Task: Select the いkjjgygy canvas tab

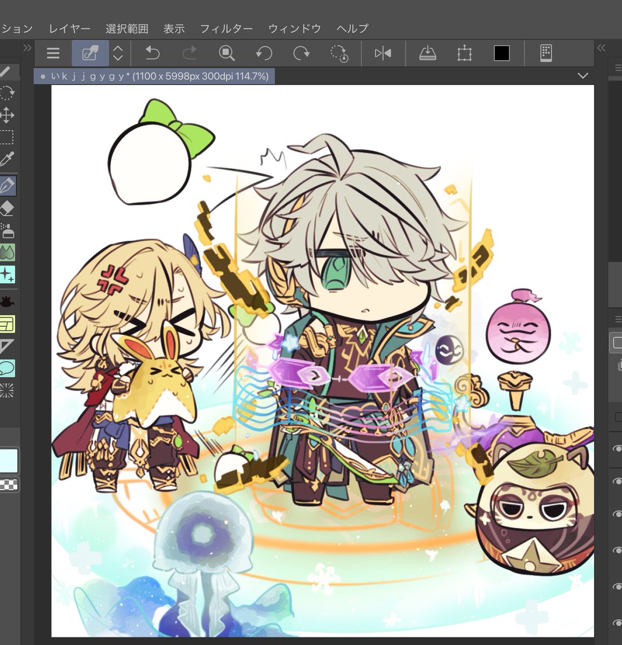Action: click(x=154, y=76)
